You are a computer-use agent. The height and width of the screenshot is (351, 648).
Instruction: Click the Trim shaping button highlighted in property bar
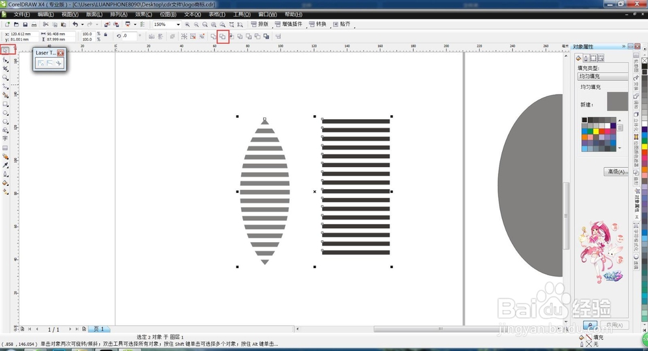(x=222, y=36)
